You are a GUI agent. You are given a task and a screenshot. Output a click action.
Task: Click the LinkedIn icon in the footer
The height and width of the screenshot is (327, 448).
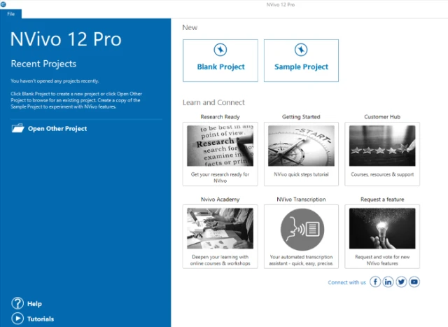coord(388,281)
